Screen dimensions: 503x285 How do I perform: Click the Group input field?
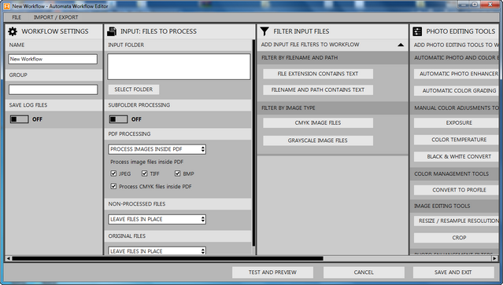[53, 90]
